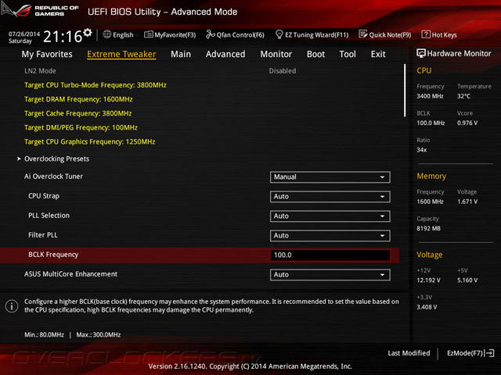Click Target Cache Frequency: 3800MHz text
Viewport: 501px width, 375px height.
[x=78, y=113]
